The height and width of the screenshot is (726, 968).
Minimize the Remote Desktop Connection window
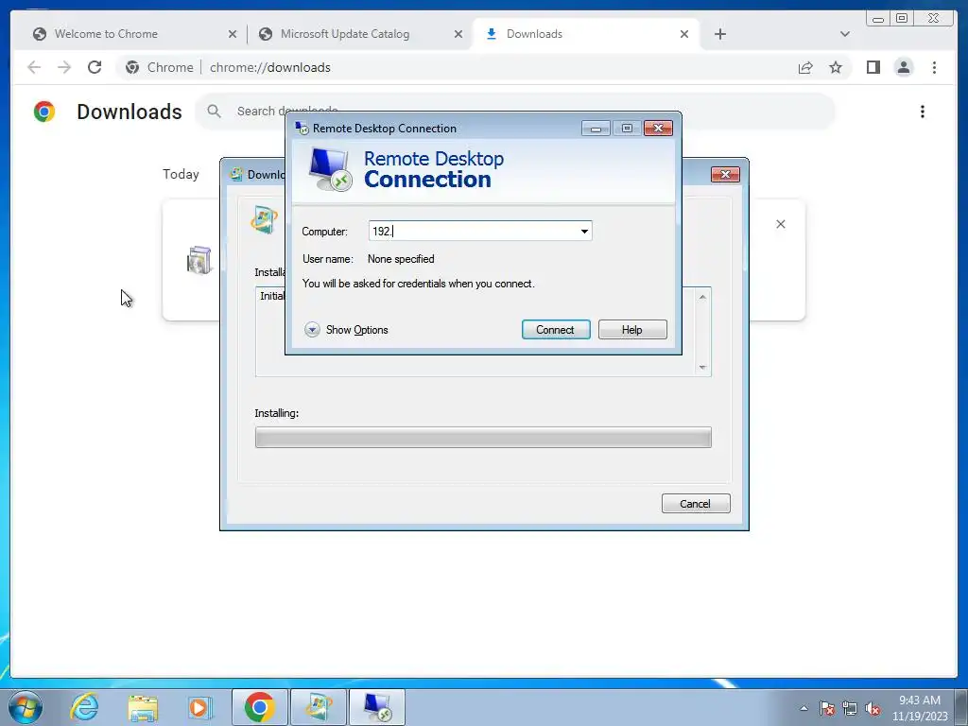tap(596, 129)
